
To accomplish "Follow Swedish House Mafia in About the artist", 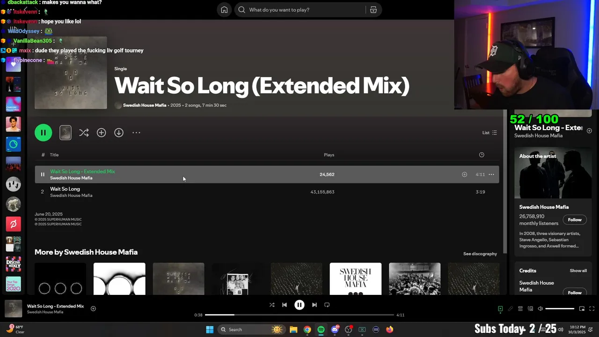I will click(x=575, y=220).
